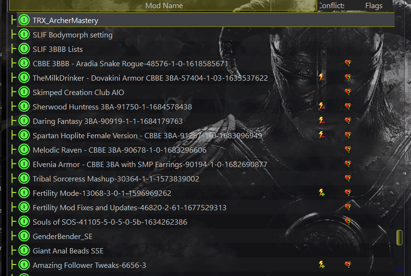411x276 pixels.
Task: Click the Aradia Snake Rogue heart flag icon
Action: coord(348,63)
